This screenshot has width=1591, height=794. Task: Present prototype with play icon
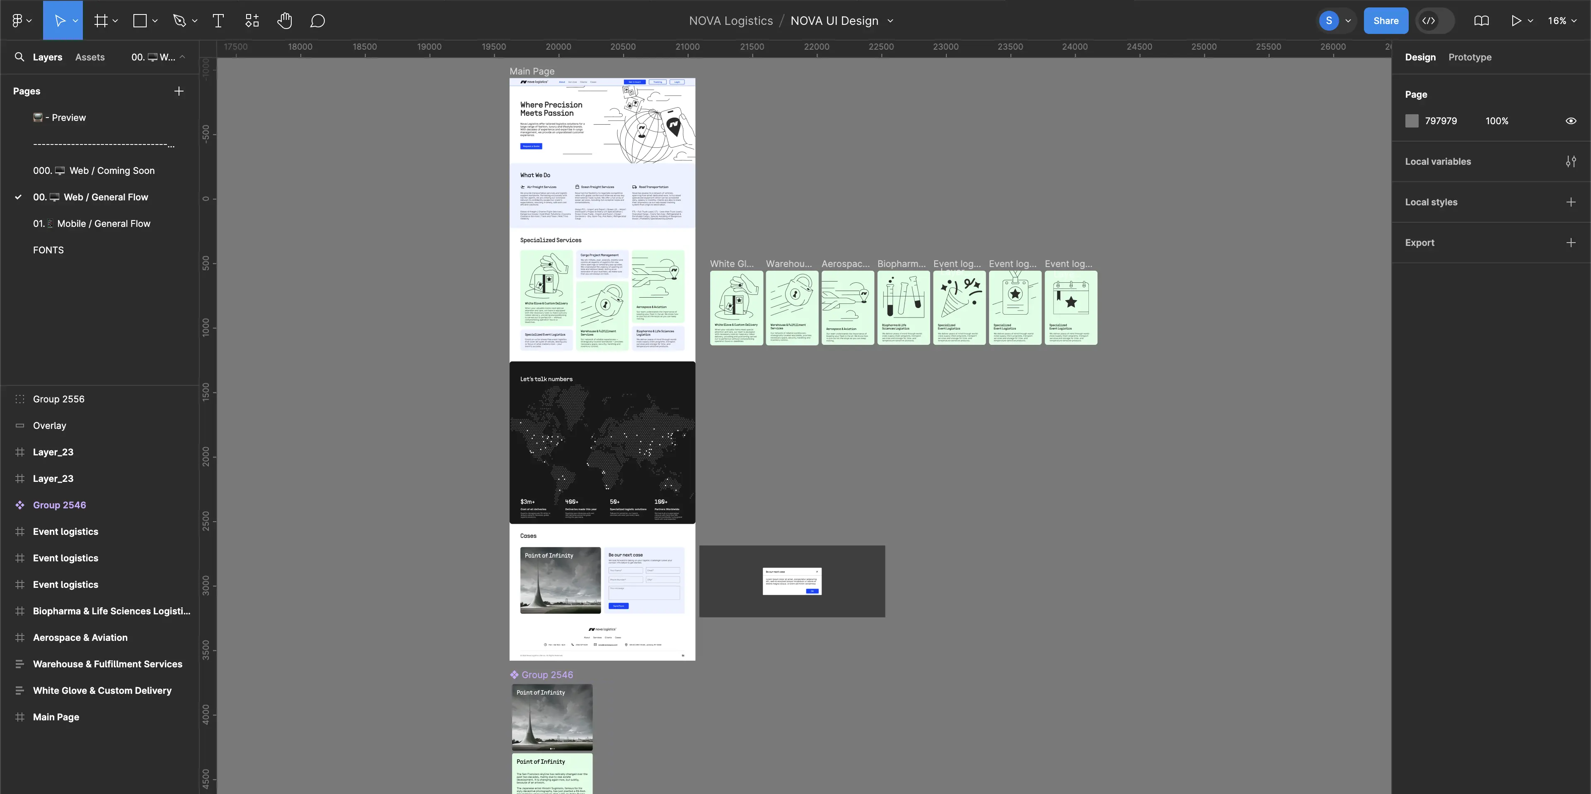1516,20
